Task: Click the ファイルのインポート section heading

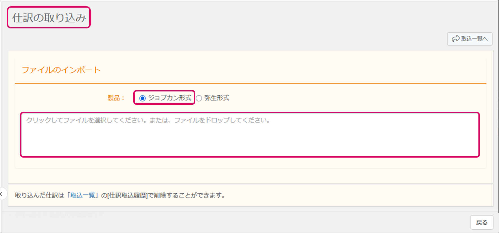Action: [x=61, y=70]
